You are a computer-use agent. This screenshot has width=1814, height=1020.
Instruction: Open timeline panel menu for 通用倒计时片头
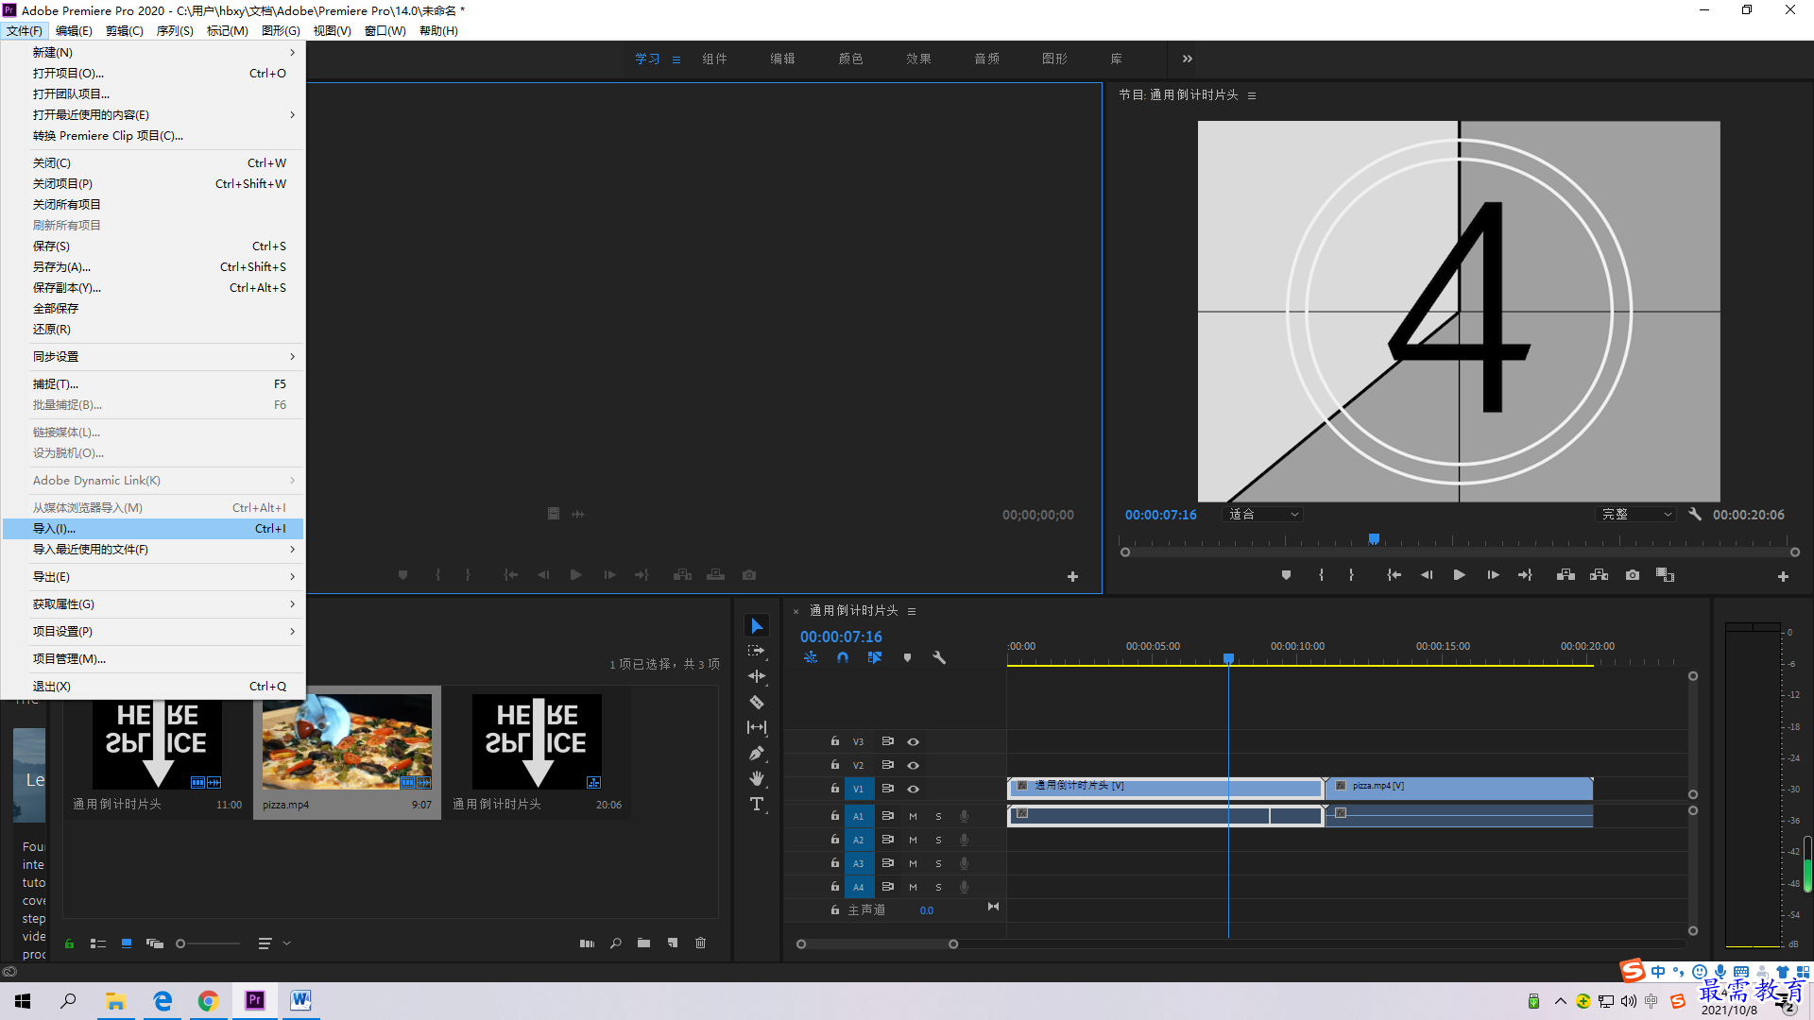click(x=912, y=611)
